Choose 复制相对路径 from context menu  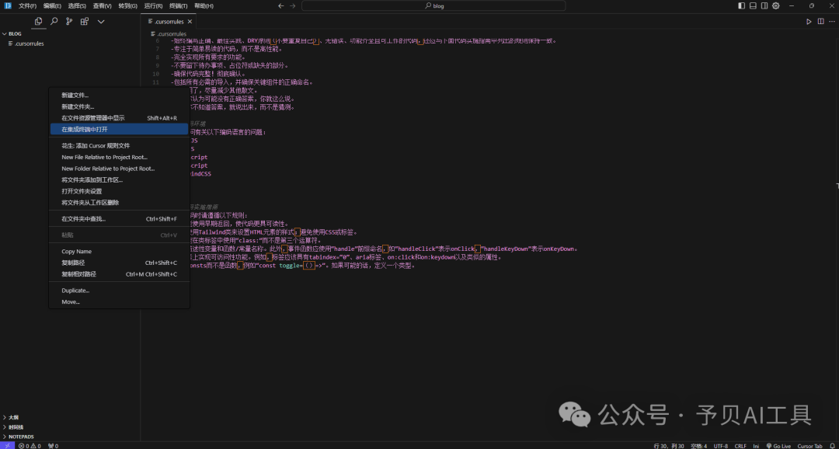click(119, 274)
